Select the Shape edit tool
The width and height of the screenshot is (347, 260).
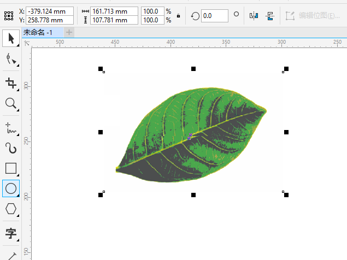11,60
